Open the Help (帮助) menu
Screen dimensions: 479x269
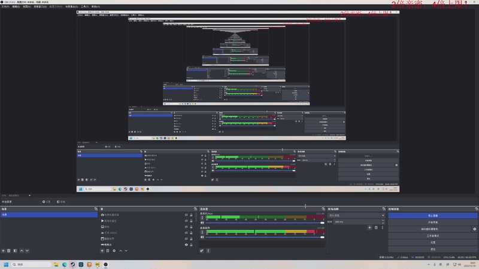point(96,7)
